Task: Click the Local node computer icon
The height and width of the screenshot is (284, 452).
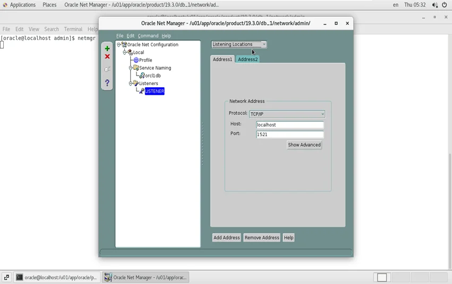Action: [130, 52]
